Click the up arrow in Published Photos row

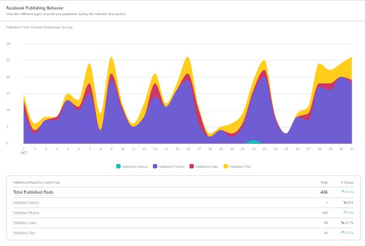(x=345, y=213)
